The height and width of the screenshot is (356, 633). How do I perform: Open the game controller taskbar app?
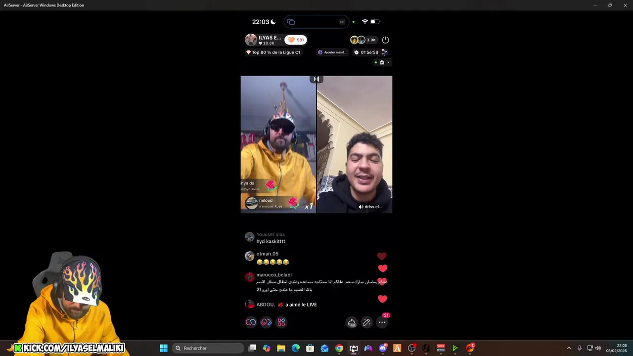[368, 348]
